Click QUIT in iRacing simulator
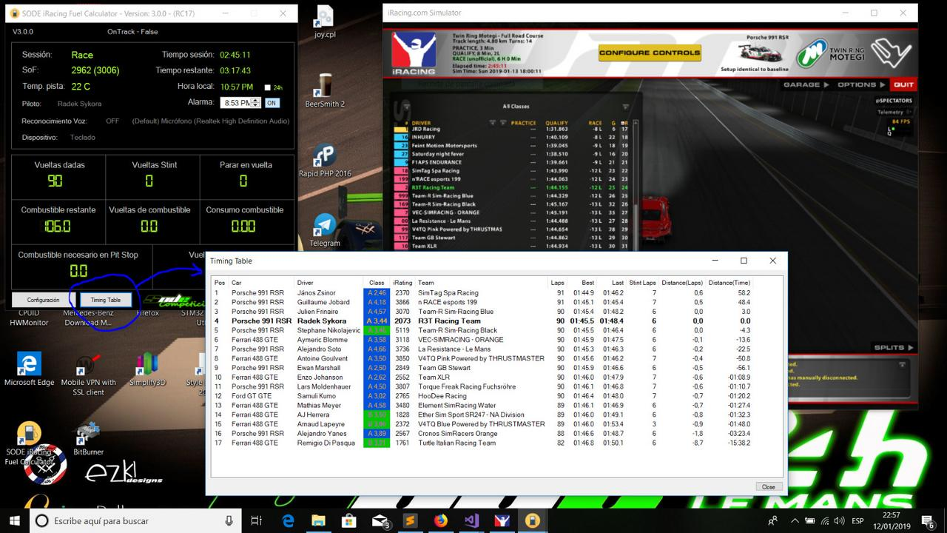 (x=903, y=85)
